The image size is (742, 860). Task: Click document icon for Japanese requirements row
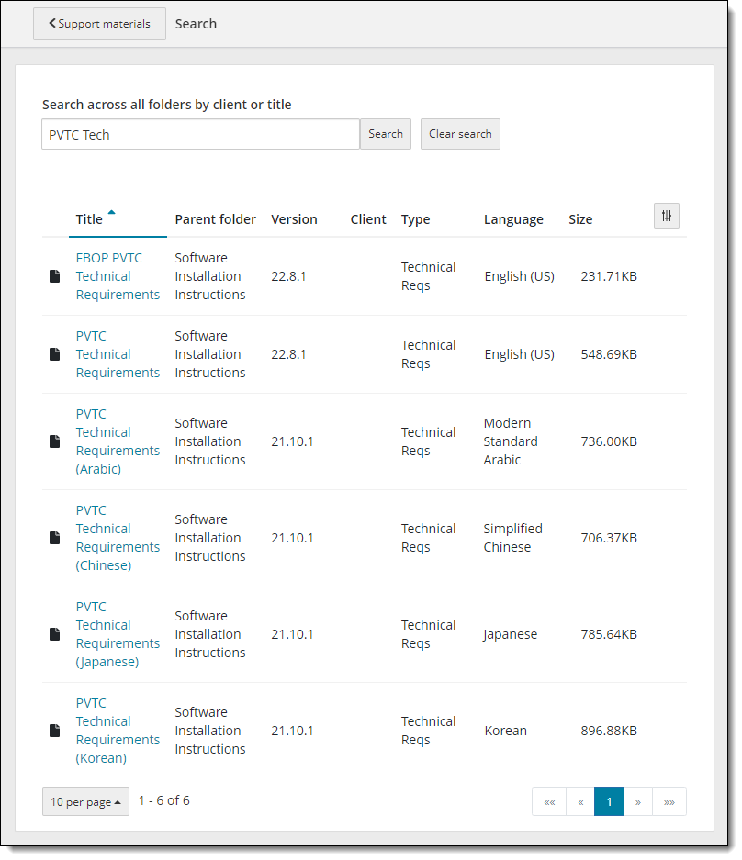(55, 634)
